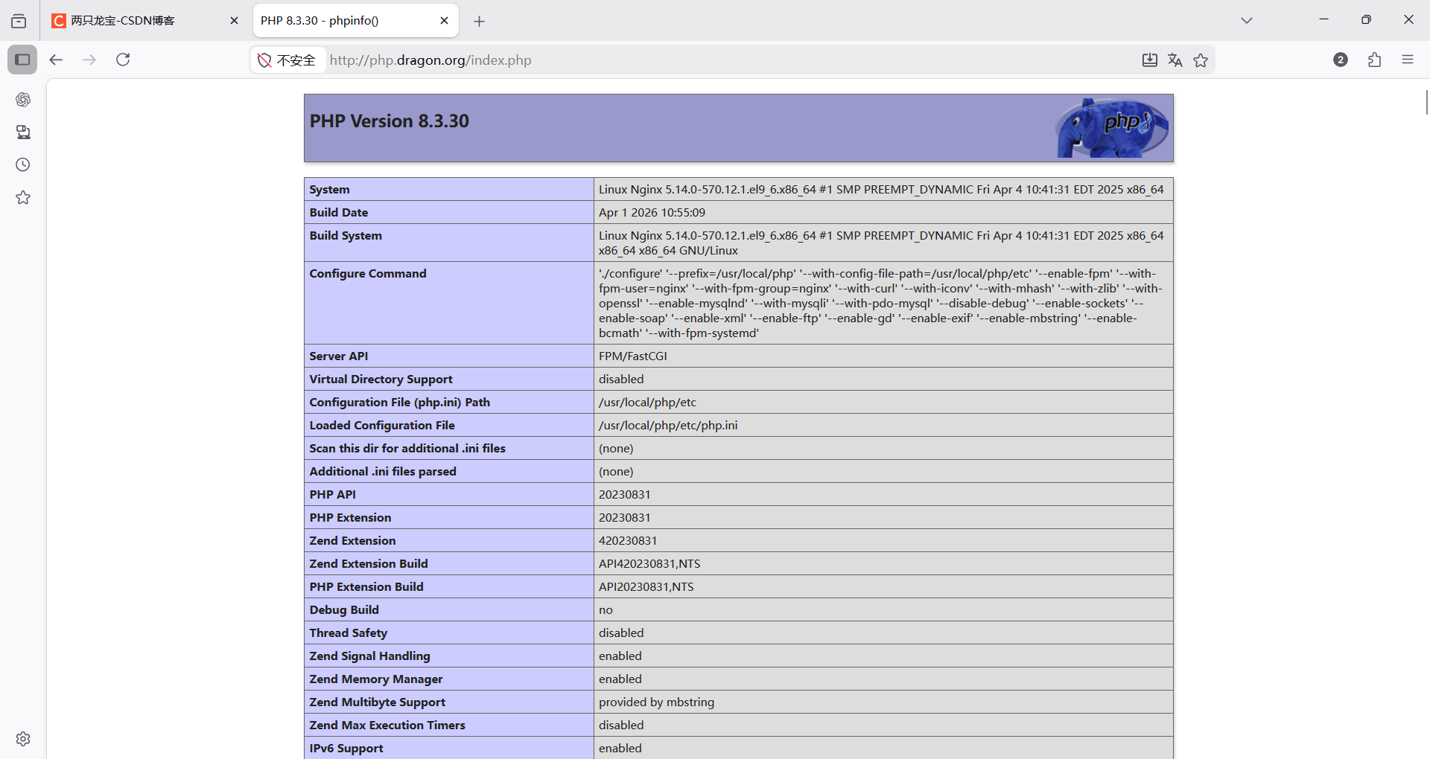The height and width of the screenshot is (759, 1430).
Task: Select the System row label
Action: (329, 190)
